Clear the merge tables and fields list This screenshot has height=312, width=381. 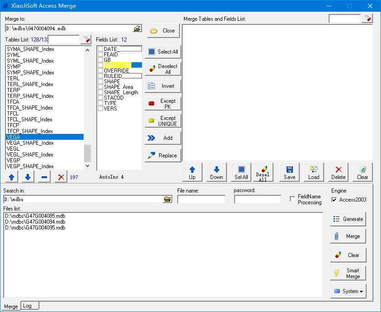pos(362,172)
